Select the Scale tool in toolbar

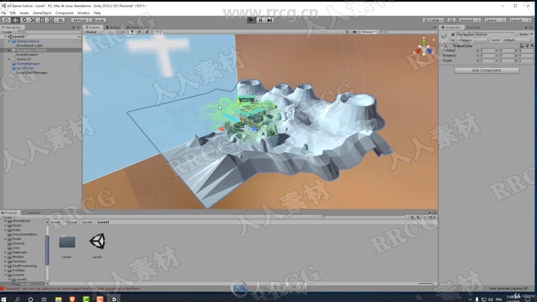(33, 20)
